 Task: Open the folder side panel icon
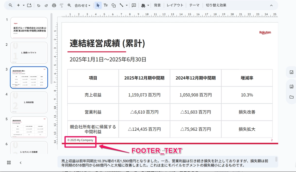coord(291,97)
